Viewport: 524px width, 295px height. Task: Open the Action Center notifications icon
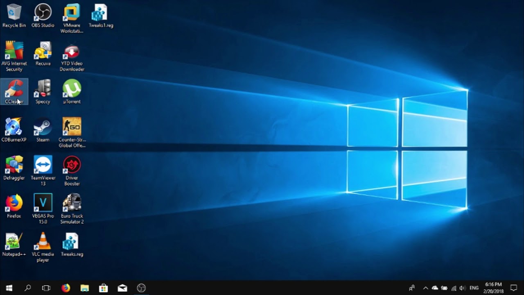(514, 288)
